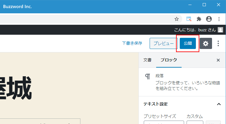This screenshot has width=226, height=124.
Task: Close the Buzzword Inc. browser window
Action: pyautogui.click(x=219, y=5)
